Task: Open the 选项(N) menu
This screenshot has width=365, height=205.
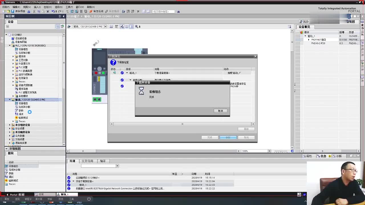Action: [58, 7]
